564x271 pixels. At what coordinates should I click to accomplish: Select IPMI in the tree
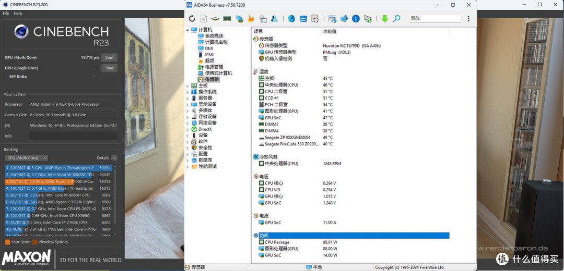click(209, 55)
